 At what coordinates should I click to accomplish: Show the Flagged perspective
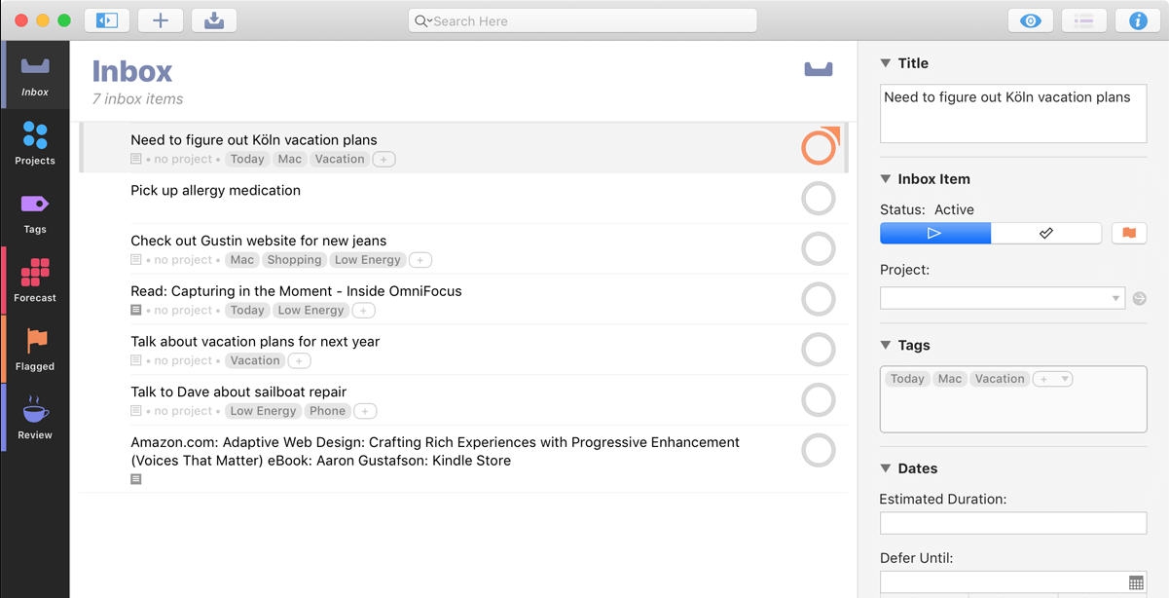(35, 349)
